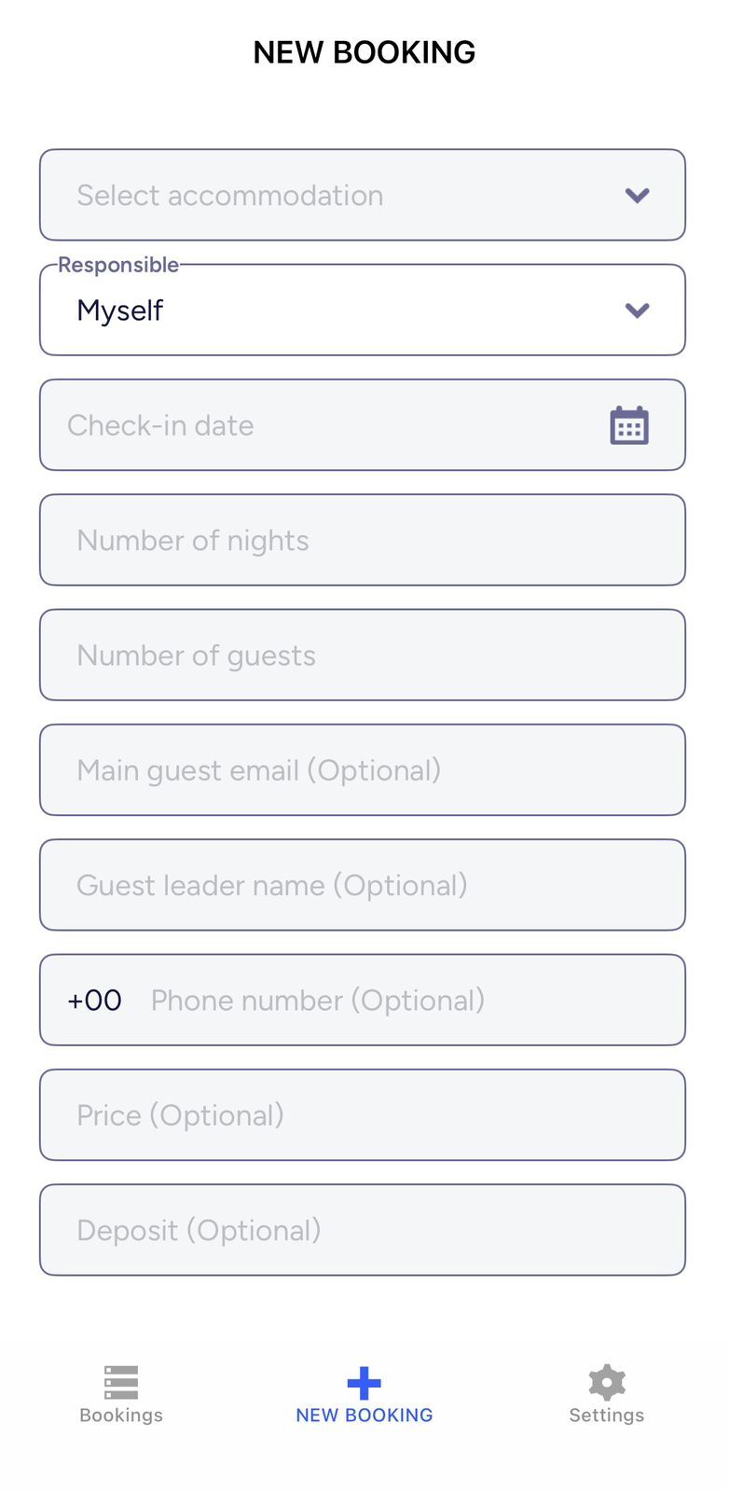The height and width of the screenshot is (1492, 729).
Task: Tap the Bookings list icon
Action: pos(121,1382)
